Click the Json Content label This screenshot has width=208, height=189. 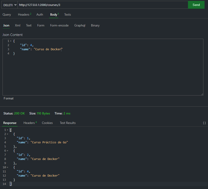(x=13, y=35)
